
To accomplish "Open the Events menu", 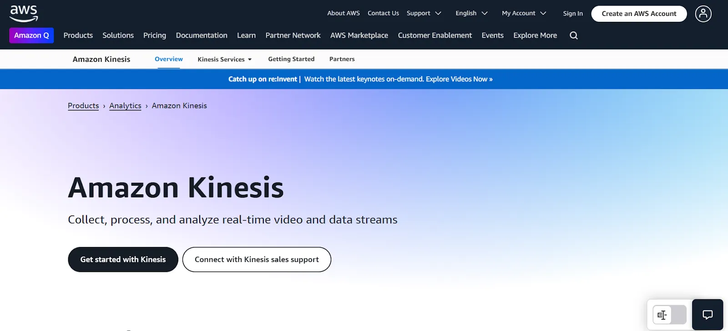I will coord(493,35).
